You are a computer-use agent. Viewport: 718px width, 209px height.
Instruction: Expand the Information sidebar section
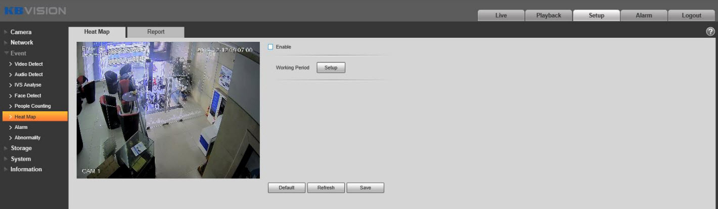[x=26, y=170]
